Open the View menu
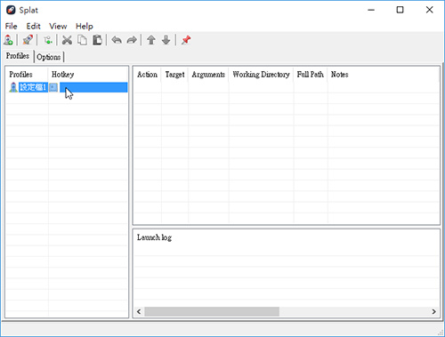445x337 pixels. [58, 26]
